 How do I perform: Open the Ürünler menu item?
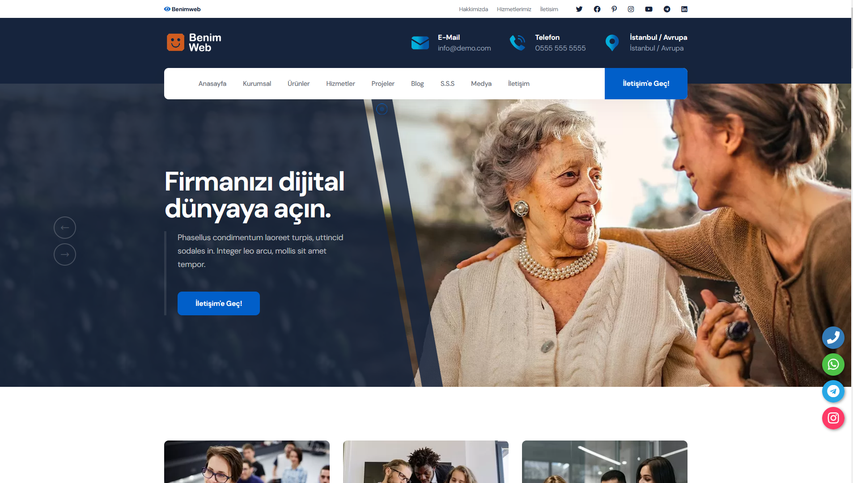(x=298, y=84)
